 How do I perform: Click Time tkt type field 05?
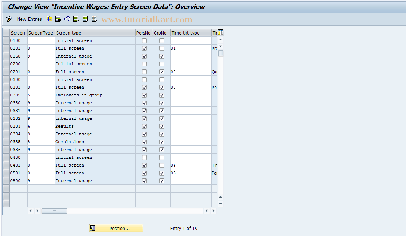(191, 173)
